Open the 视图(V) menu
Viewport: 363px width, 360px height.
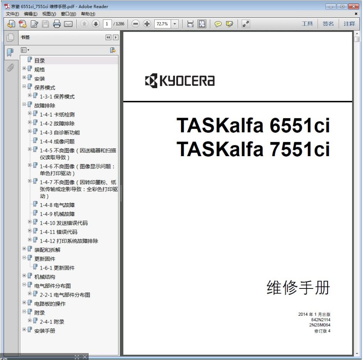pos(49,14)
